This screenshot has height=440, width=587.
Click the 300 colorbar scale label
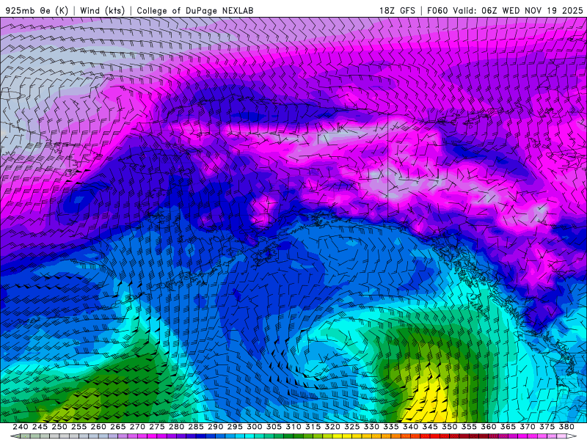(254, 427)
